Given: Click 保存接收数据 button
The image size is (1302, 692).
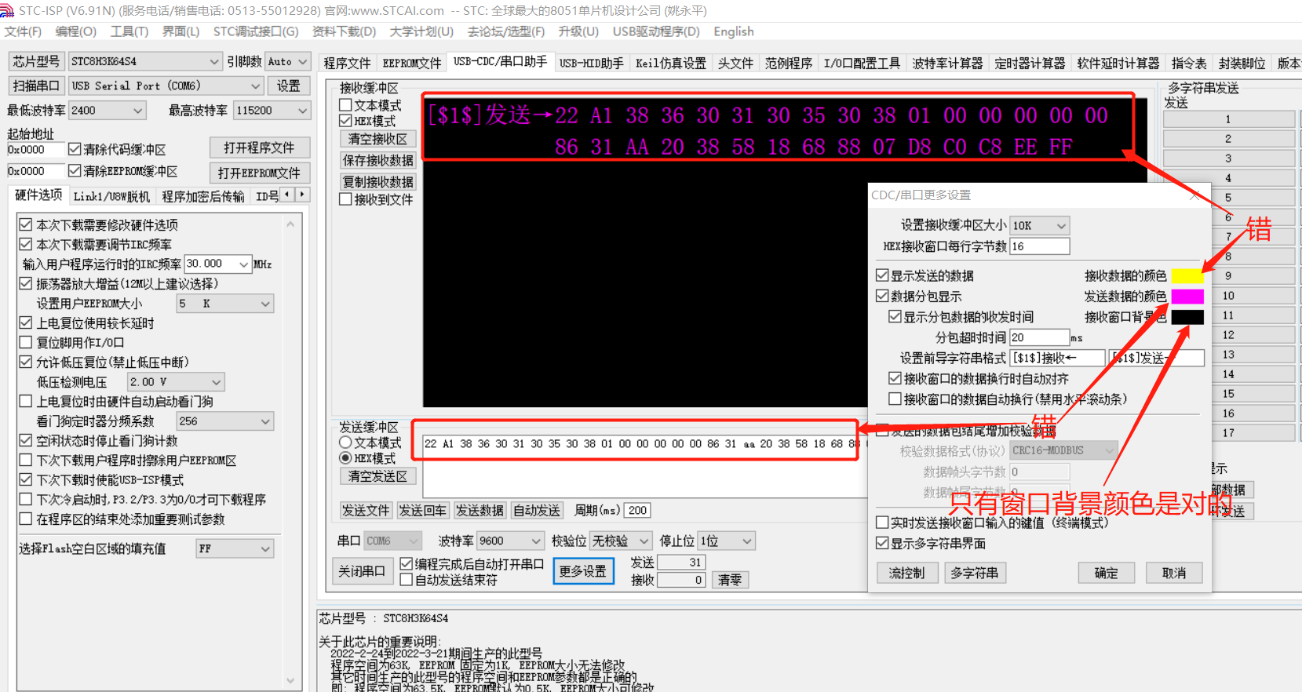Looking at the screenshot, I should (378, 160).
